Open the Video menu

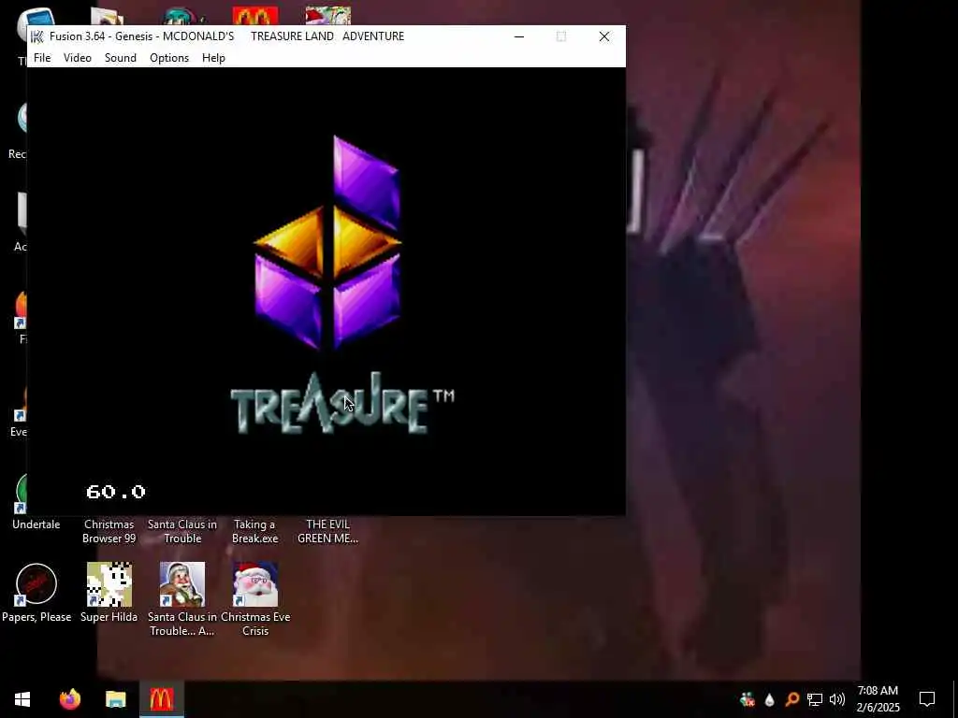coord(78,58)
